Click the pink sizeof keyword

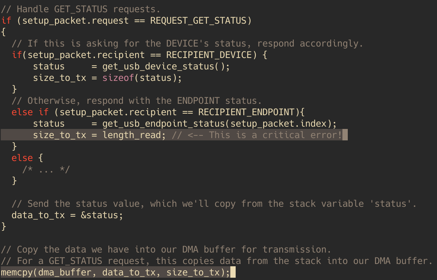click(x=118, y=78)
